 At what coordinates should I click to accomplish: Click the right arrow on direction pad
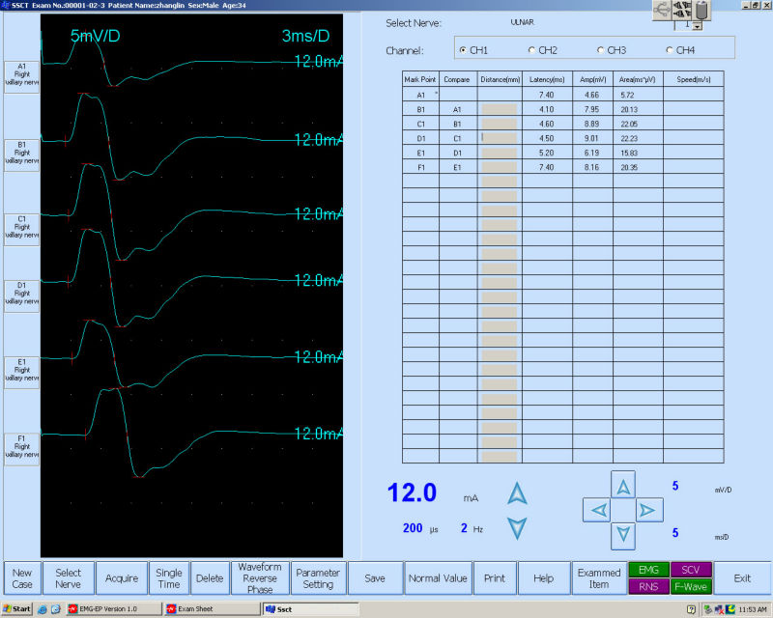point(648,510)
